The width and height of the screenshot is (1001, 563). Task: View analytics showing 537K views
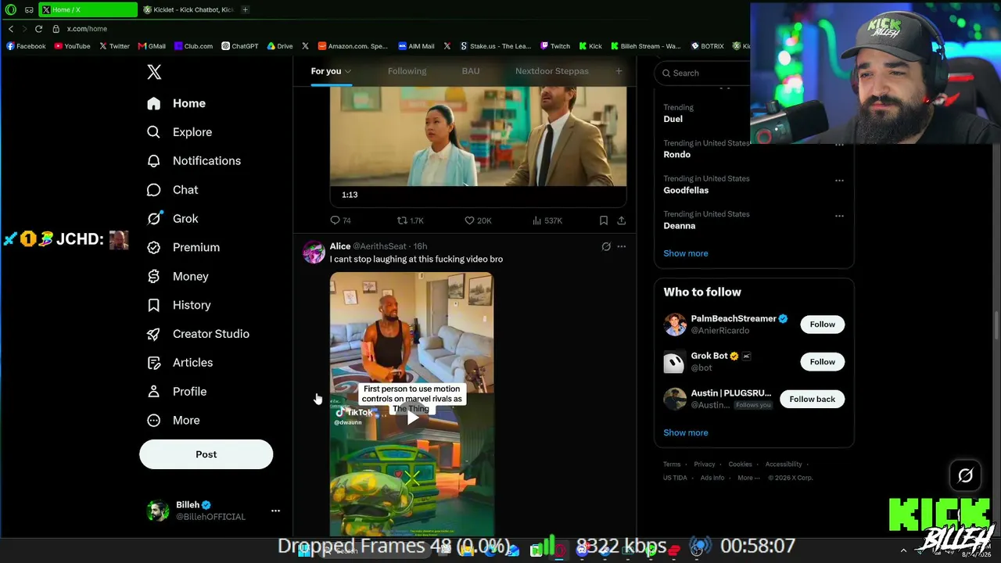click(547, 221)
